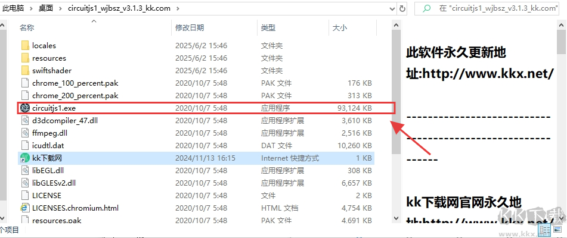Click the kk下载网 shortcut icon
The width and height of the screenshot is (567, 238).
25,158
